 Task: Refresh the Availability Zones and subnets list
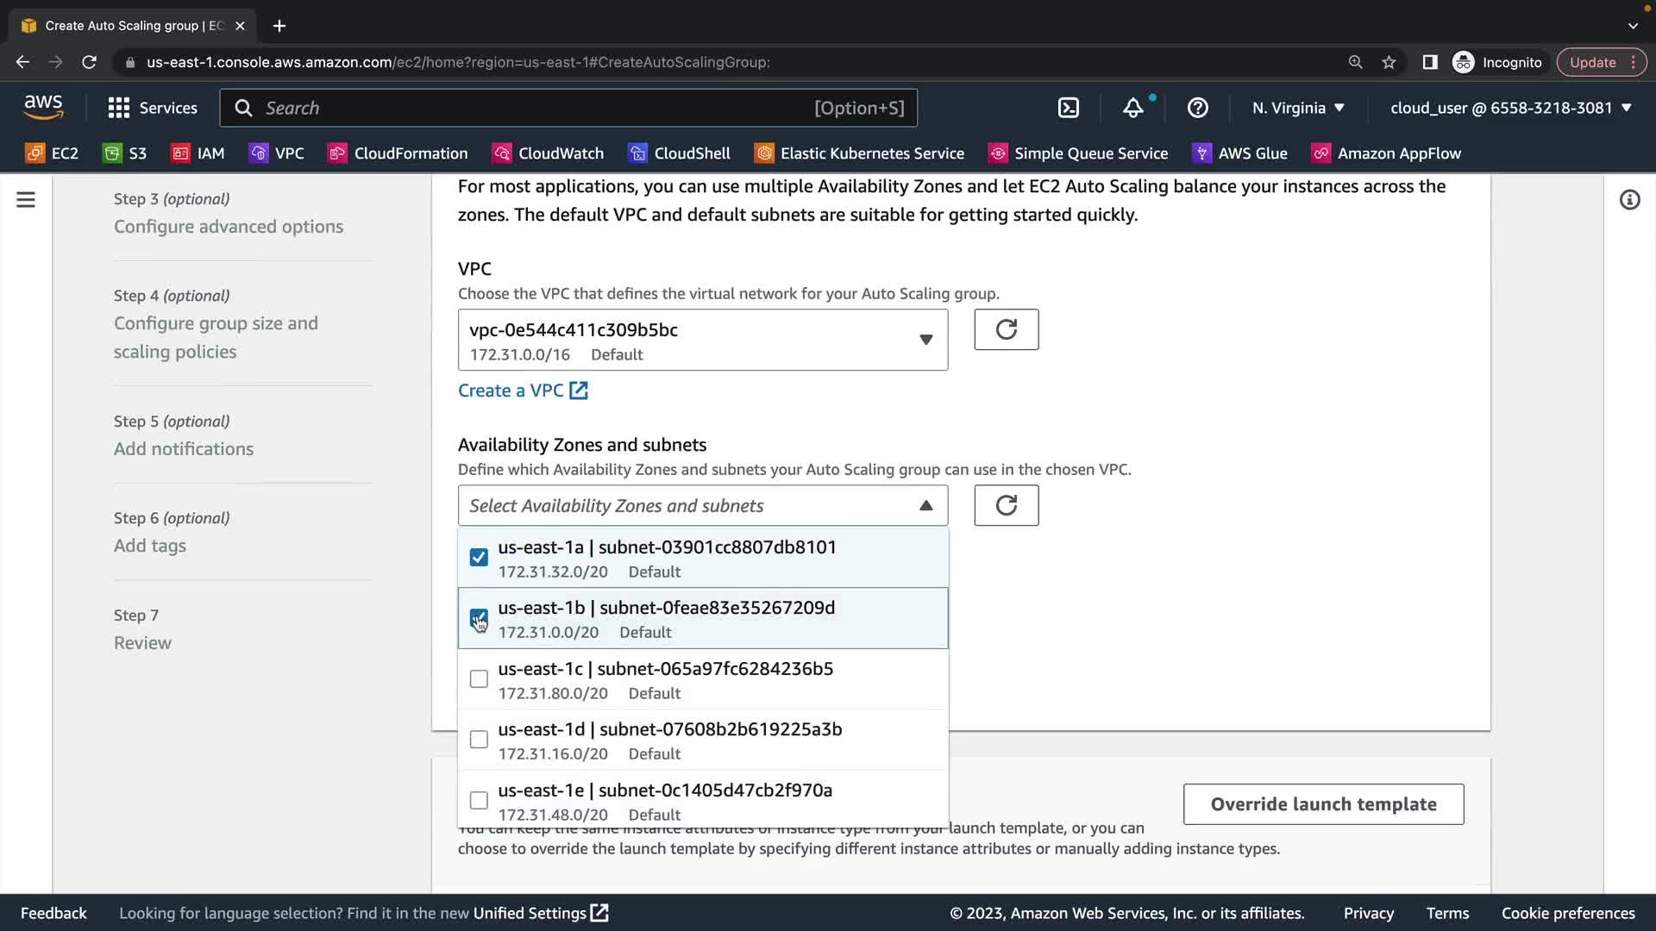coord(1006,505)
